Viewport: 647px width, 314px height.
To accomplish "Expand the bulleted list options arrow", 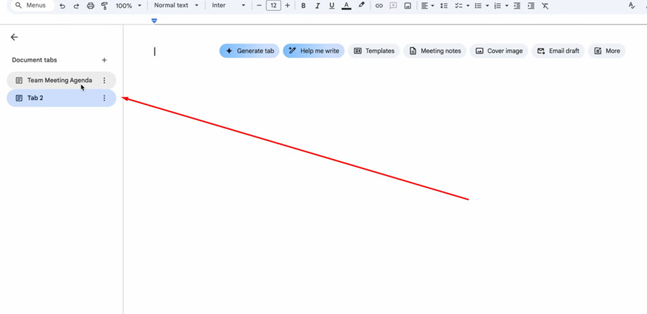I will (487, 6).
